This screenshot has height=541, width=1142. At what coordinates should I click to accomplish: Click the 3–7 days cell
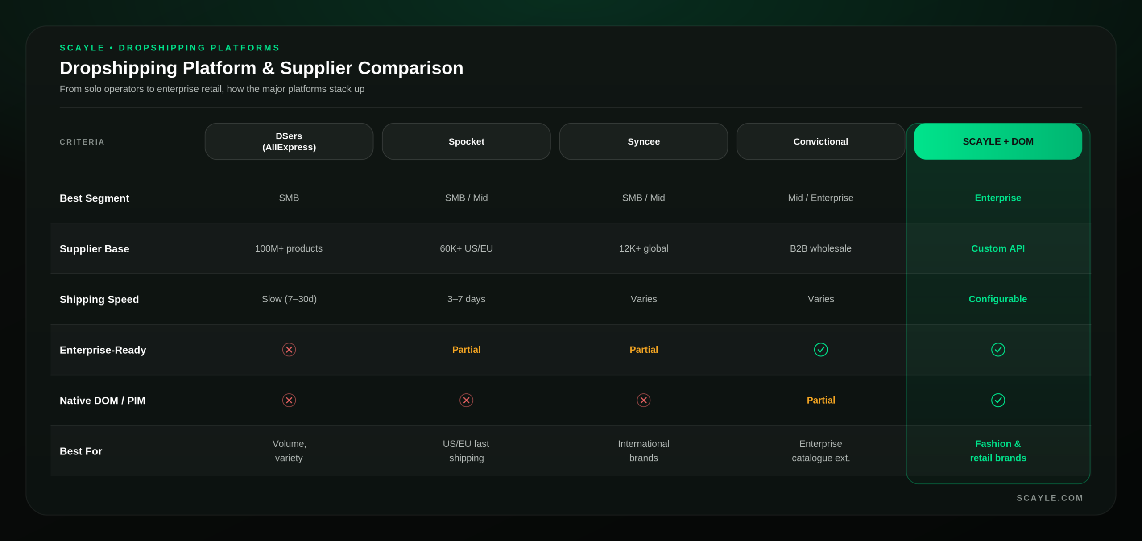pos(466,299)
